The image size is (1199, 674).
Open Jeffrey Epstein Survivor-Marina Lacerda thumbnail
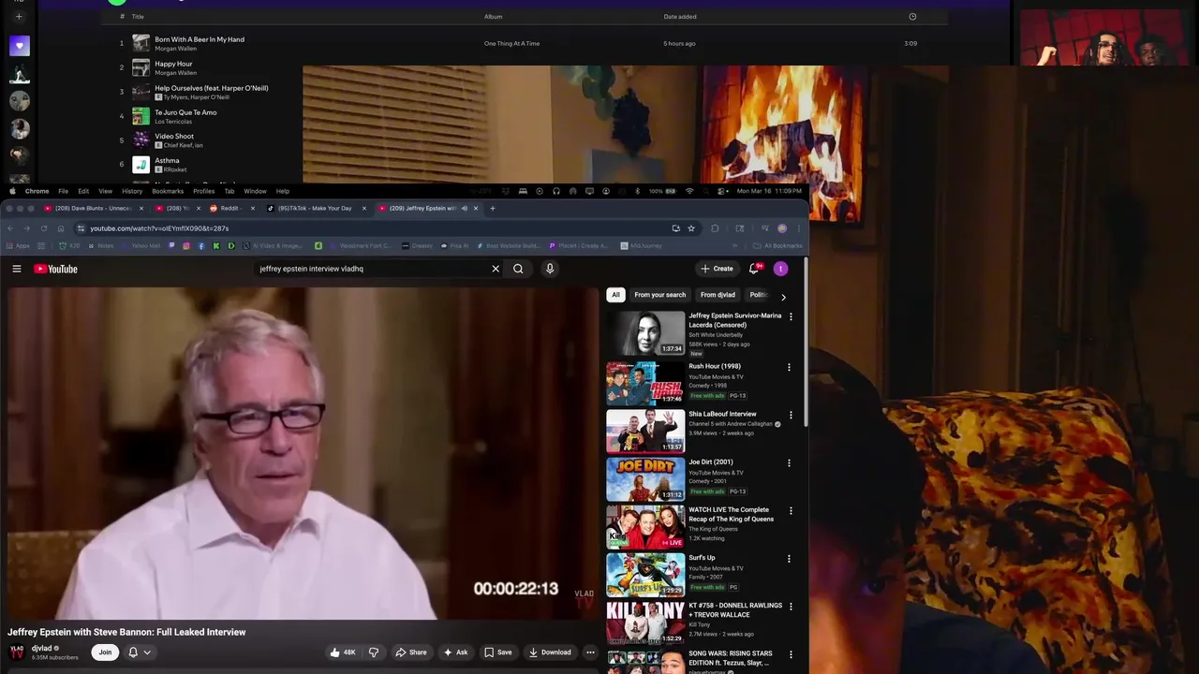click(x=645, y=333)
